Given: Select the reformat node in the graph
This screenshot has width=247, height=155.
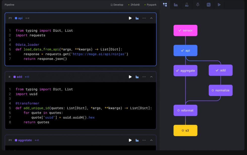Looking at the screenshot, I should (x=185, y=110).
